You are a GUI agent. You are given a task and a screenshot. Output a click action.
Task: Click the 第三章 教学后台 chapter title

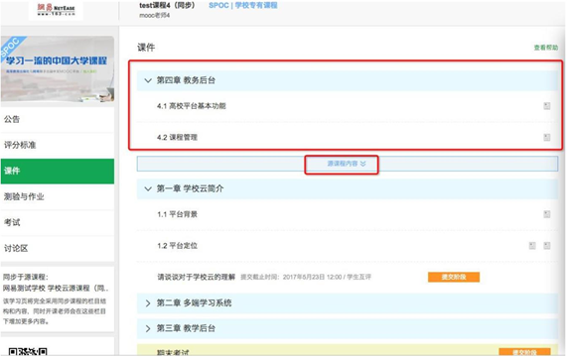pos(186,328)
